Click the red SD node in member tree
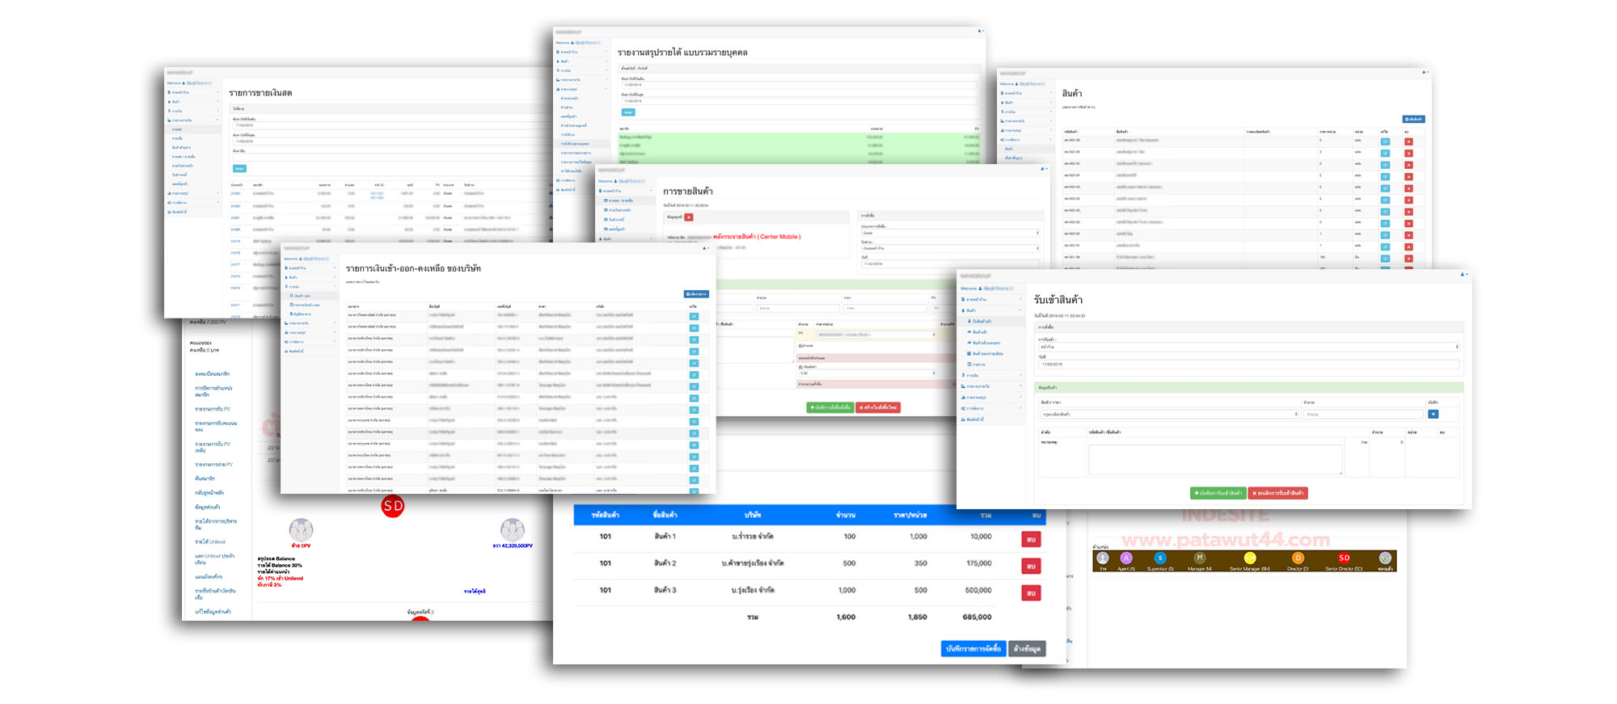The width and height of the screenshot is (1617, 704). pos(393,506)
